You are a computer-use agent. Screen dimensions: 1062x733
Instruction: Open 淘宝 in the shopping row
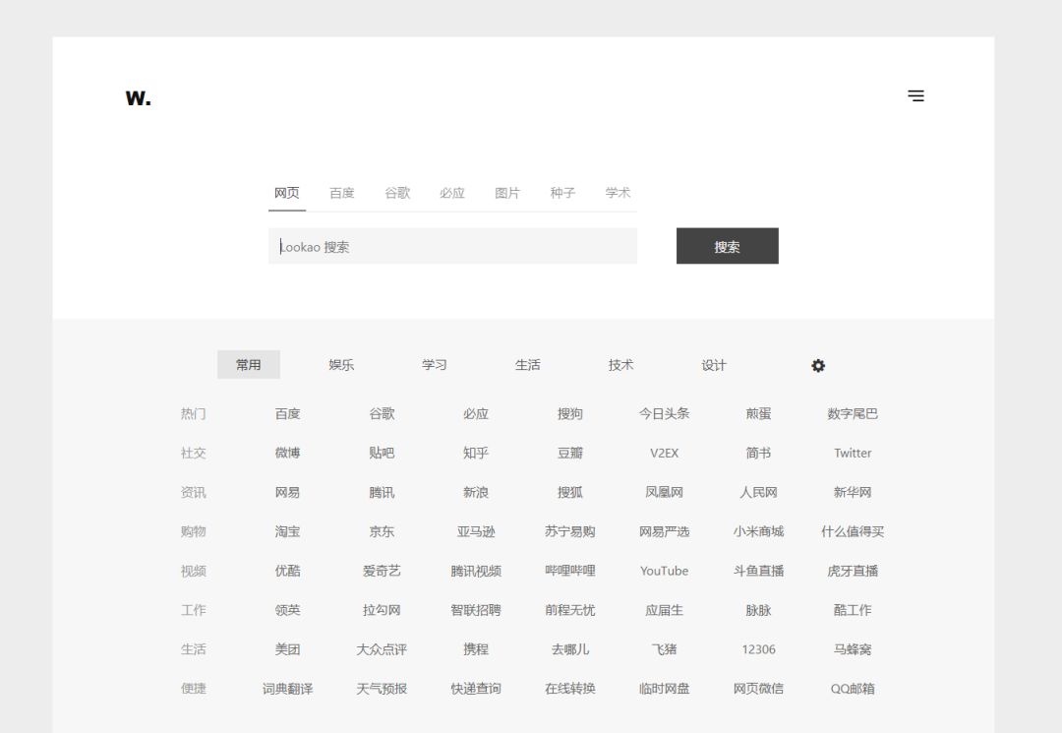[286, 531]
